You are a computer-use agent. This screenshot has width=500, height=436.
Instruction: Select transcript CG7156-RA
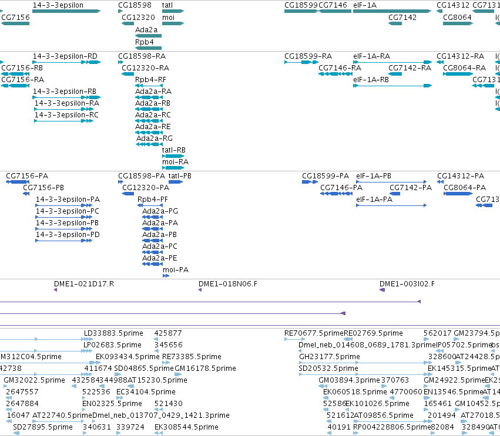(x=15, y=86)
